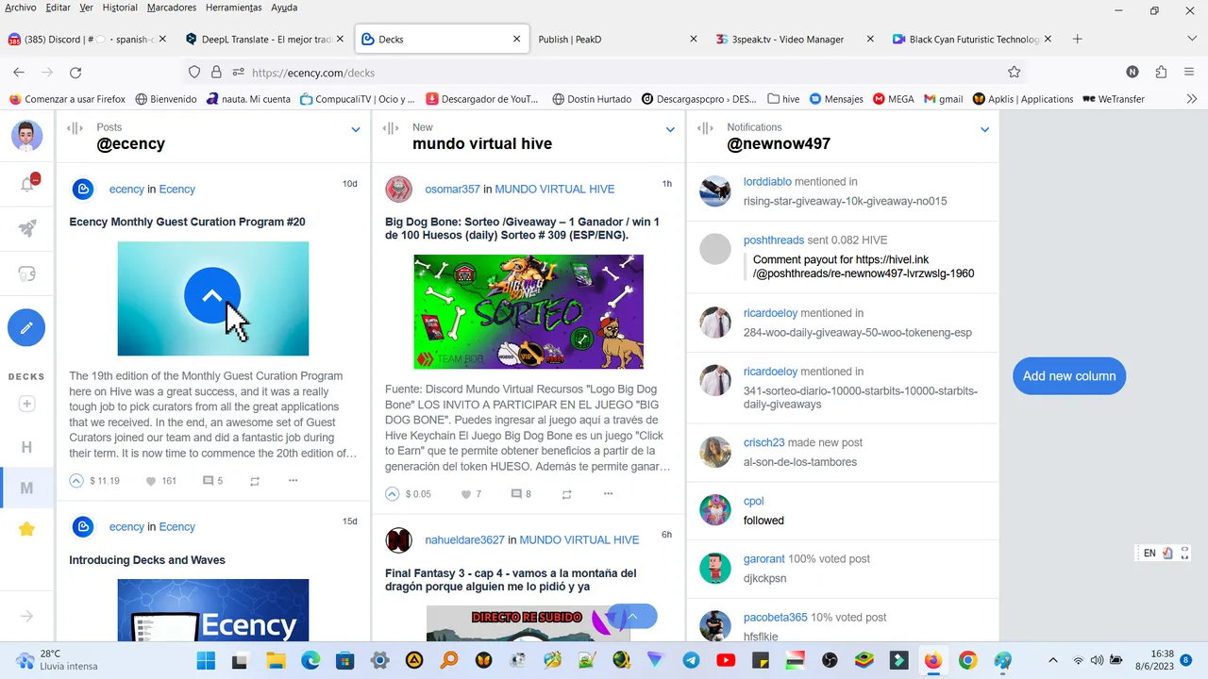Open the 8 comments on Big Dog Bone post
1208x679 pixels.
pos(521,494)
